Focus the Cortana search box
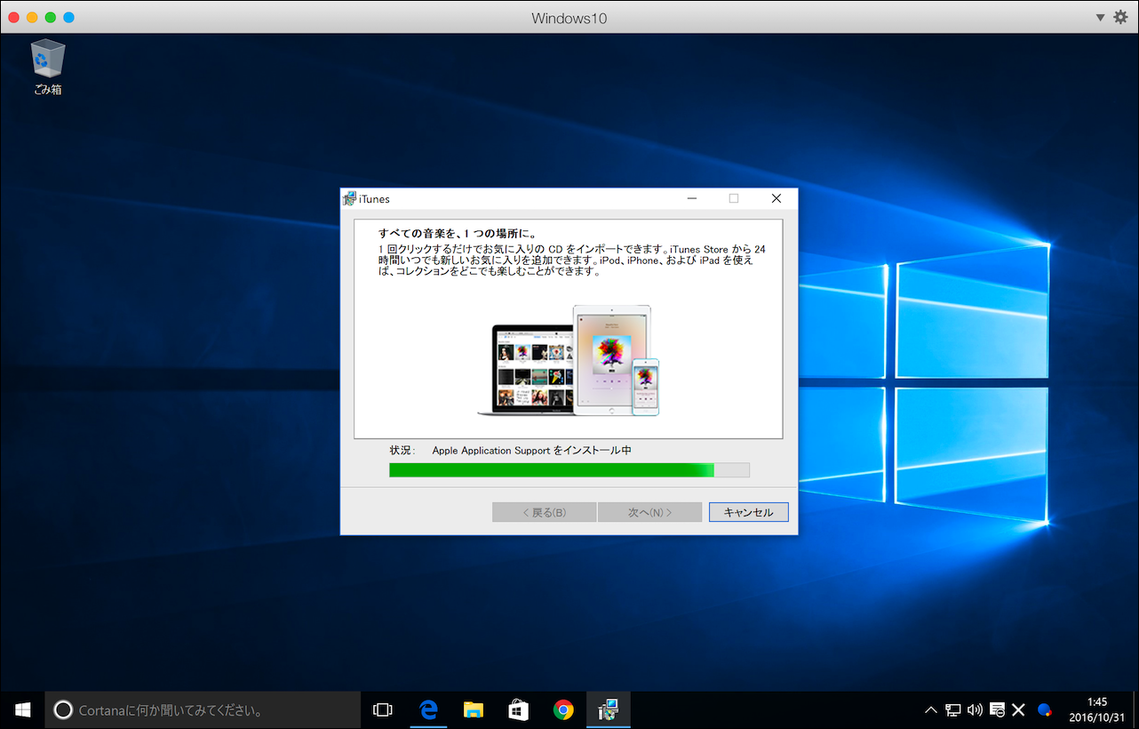 [203, 710]
